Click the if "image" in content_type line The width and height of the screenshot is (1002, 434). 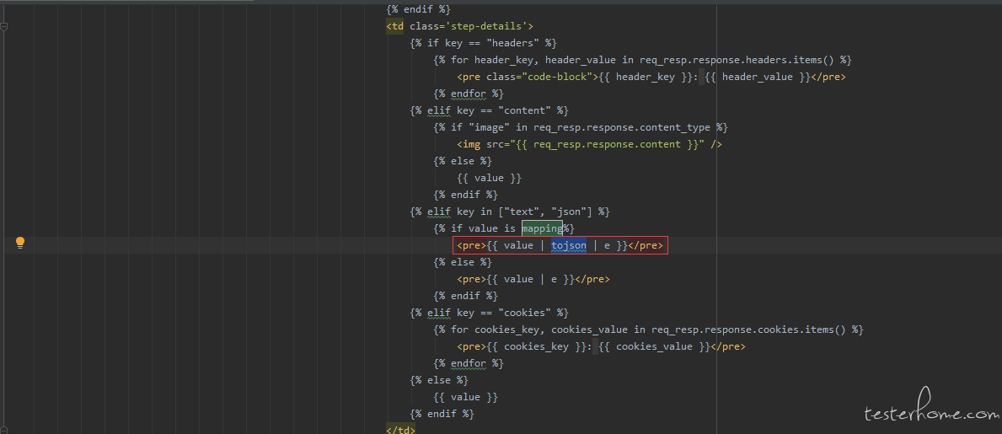581,127
